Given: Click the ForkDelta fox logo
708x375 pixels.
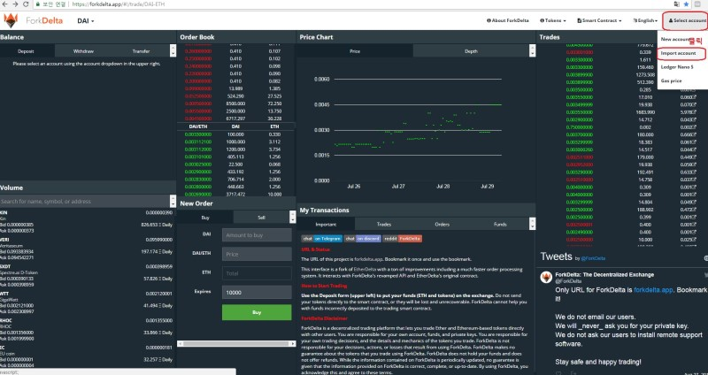Looking at the screenshot, I should tap(11, 20).
